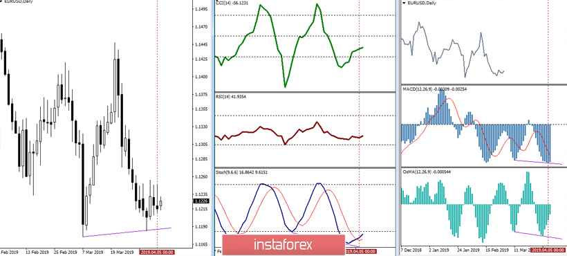Click the 1.1495 price axis value
Image resolution: width=567 pixels, height=256 pixels.
(x=201, y=9)
